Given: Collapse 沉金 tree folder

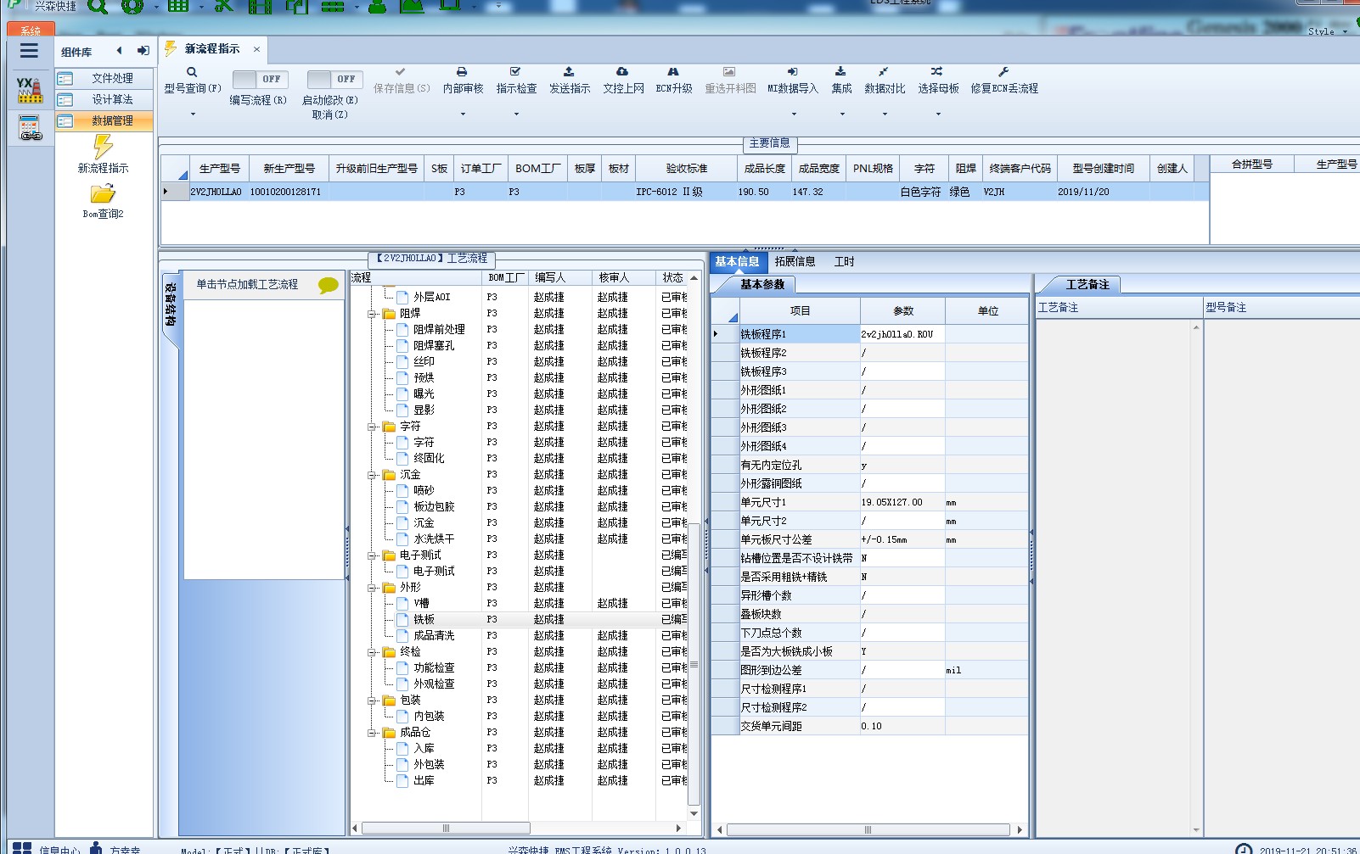Looking at the screenshot, I should [372, 475].
